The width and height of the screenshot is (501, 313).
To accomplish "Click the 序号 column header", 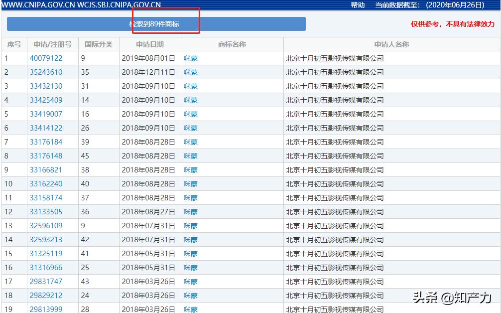I will (14, 44).
